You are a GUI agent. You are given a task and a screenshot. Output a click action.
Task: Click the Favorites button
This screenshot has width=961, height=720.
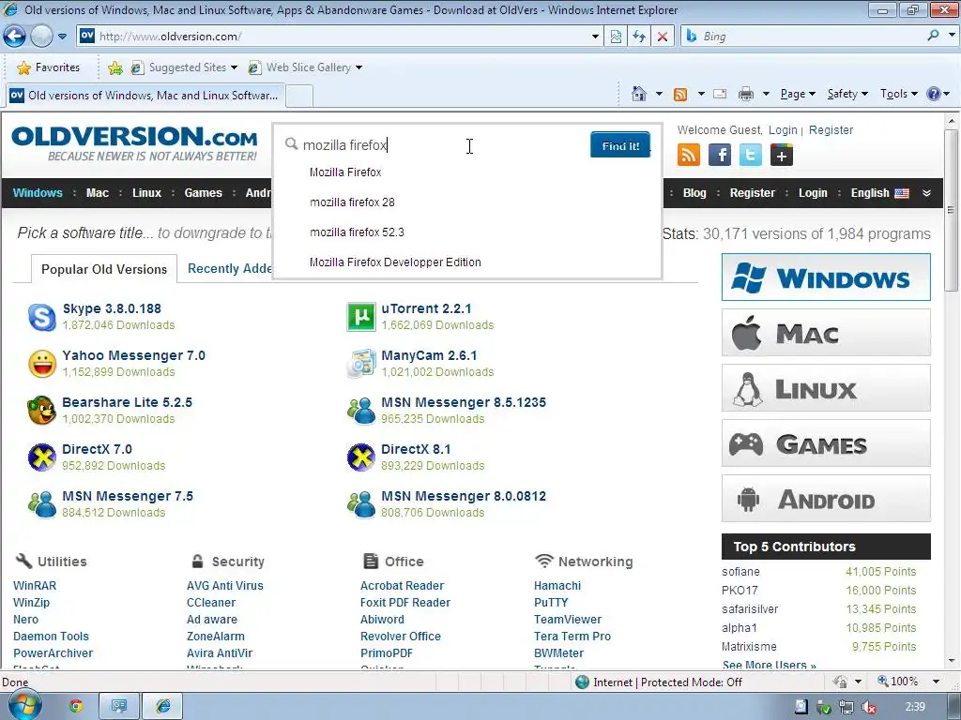click(49, 67)
